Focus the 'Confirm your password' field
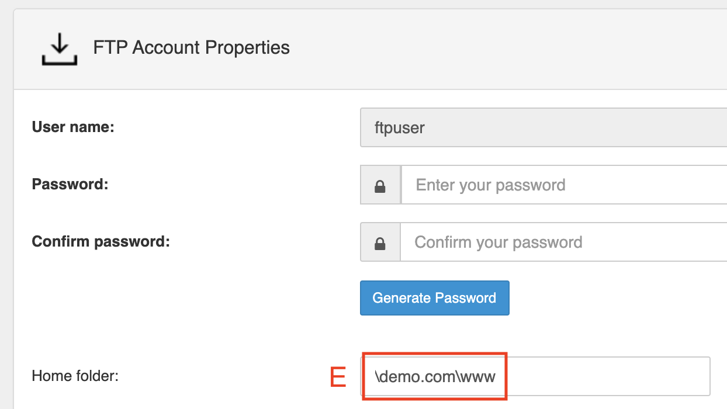 tap(564, 242)
